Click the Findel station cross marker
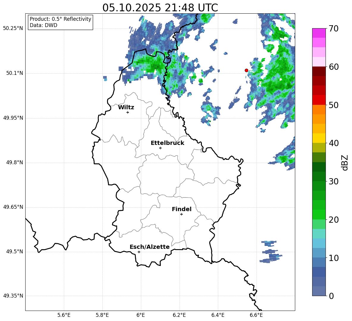 [x=181, y=214]
